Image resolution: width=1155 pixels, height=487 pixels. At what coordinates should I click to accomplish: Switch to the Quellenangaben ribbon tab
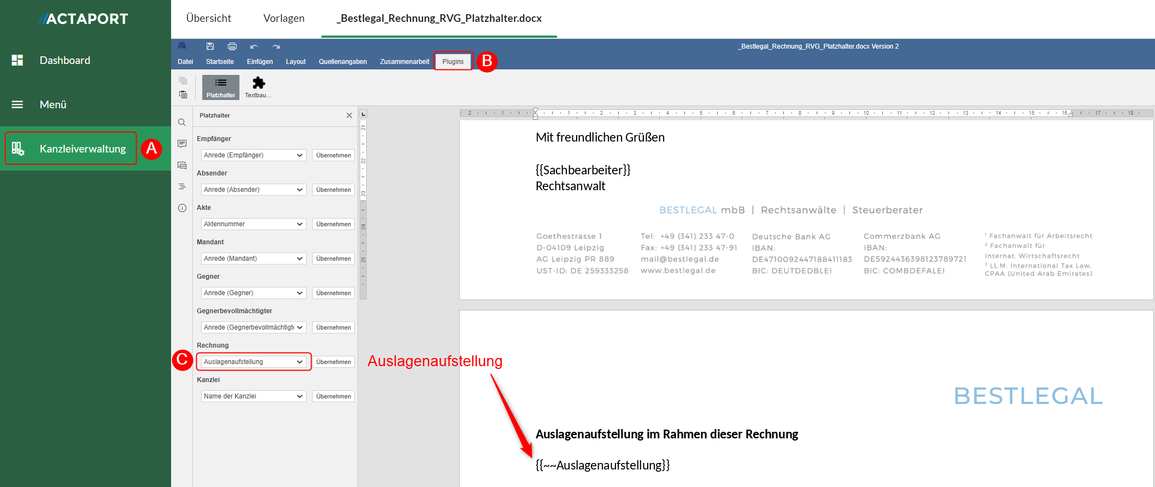click(x=343, y=62)
